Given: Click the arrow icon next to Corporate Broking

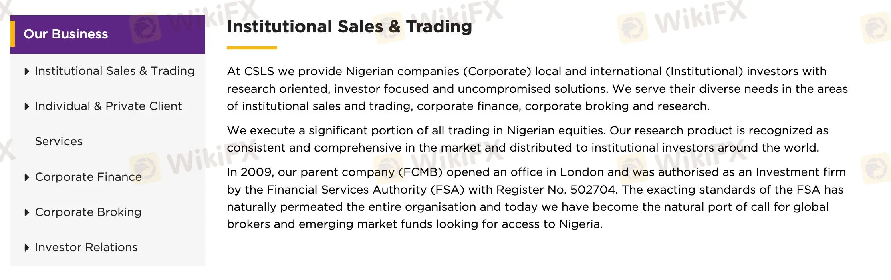Looking at the screenshot, I should click(x=27, y=212).
